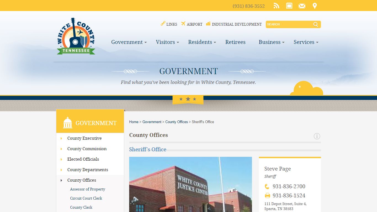Go to County Offices breadcrumb

click(177, 122)
